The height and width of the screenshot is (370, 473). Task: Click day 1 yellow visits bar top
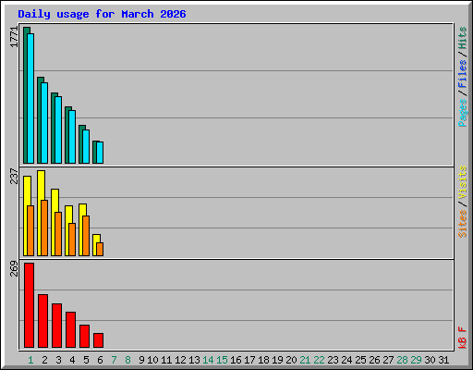click(27, 191)
